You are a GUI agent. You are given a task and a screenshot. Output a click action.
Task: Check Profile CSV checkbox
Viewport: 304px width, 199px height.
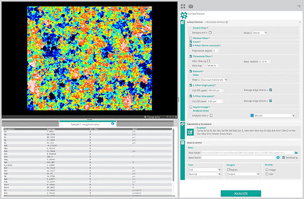tap(267, 174)
